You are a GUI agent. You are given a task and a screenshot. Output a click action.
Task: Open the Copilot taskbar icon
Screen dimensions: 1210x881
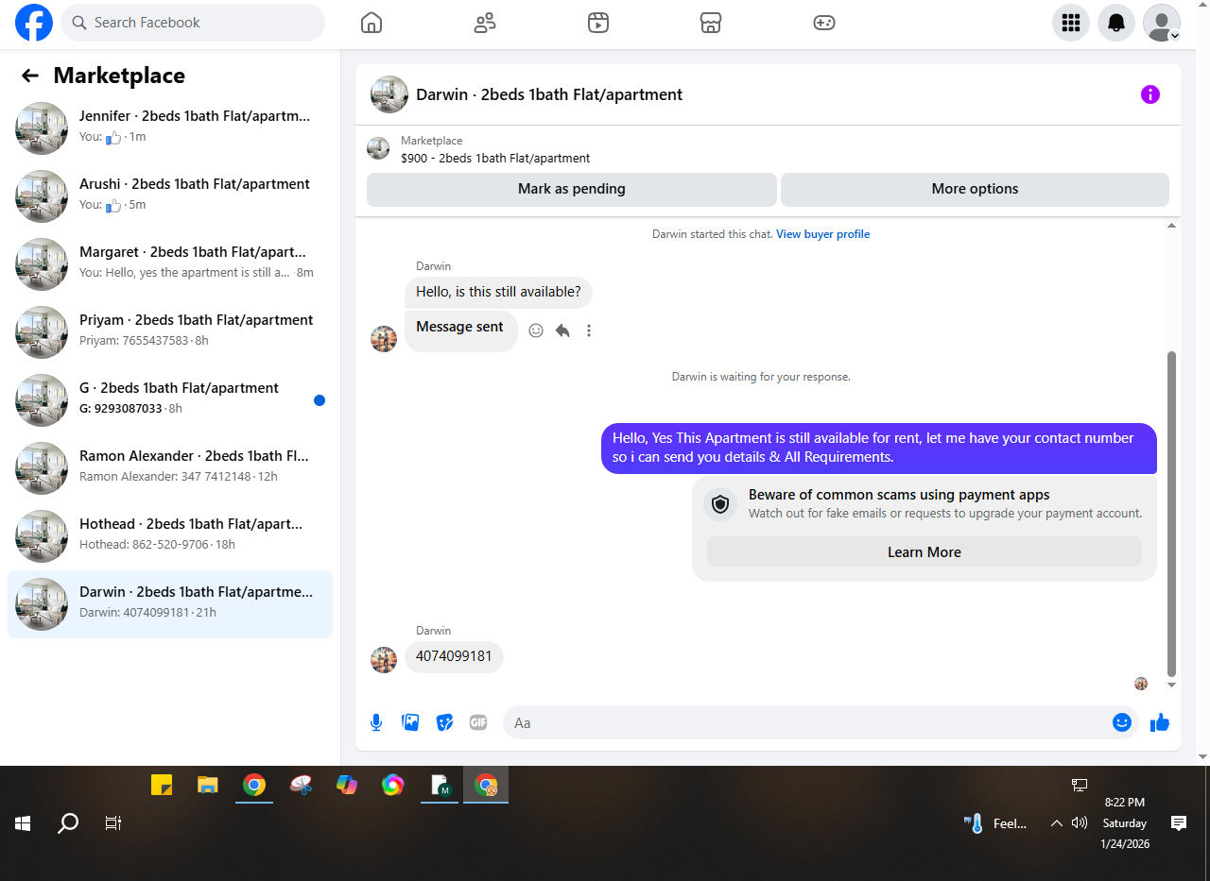click(x=347, y=785)
